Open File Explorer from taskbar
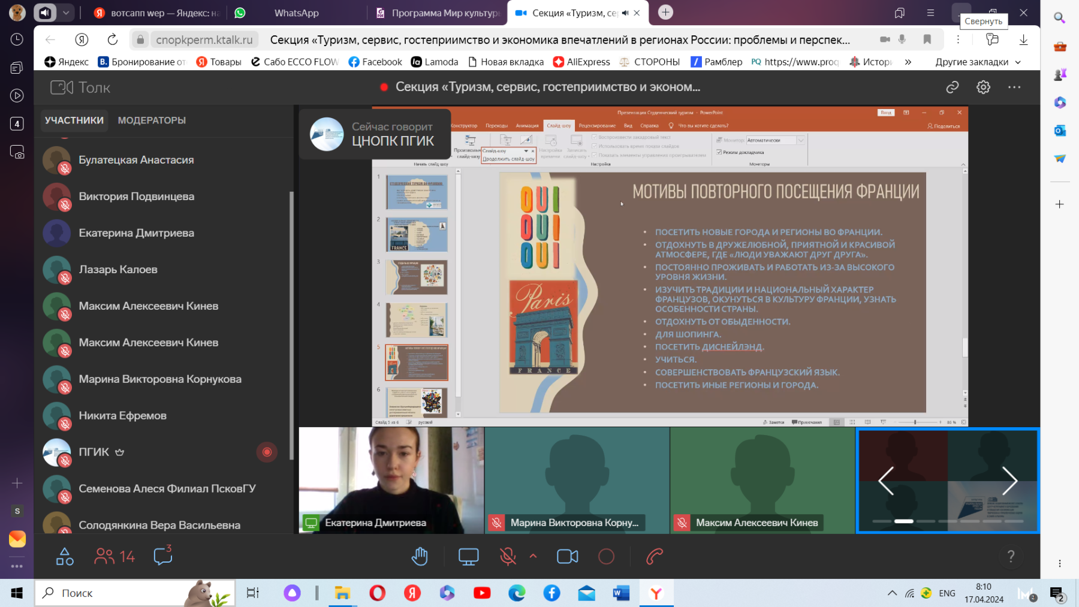 [x=342, y=593]
